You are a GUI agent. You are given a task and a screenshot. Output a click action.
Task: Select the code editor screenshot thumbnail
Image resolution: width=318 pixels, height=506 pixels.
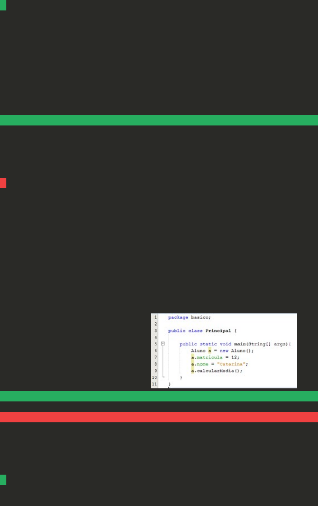coord(224,351)
